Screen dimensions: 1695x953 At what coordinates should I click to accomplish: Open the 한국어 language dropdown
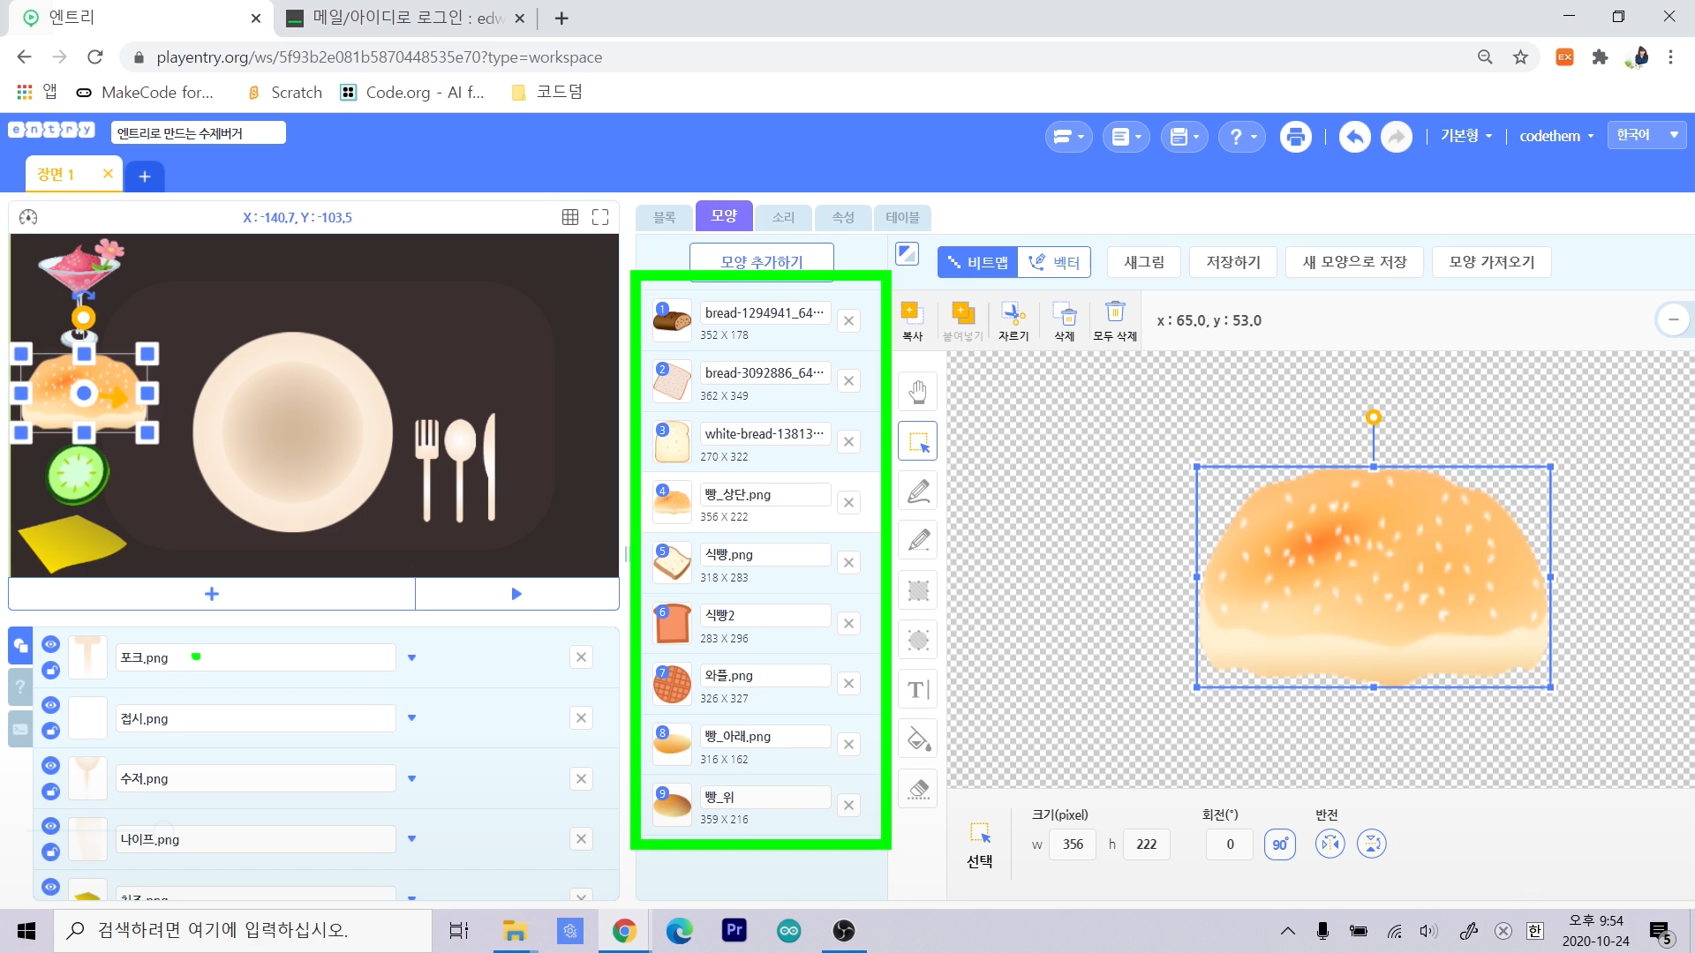pos(1646,135)
